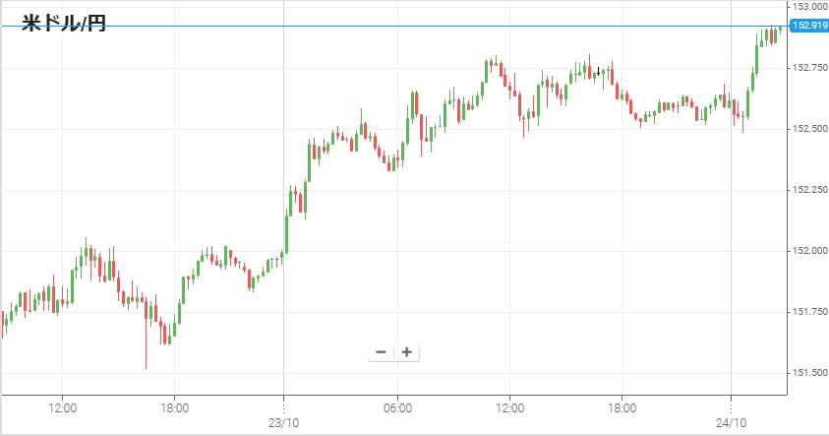The width and height of the screenshot is (829, 436).
Task: Click the 152.250 price axis label
Action: point(808,190)
